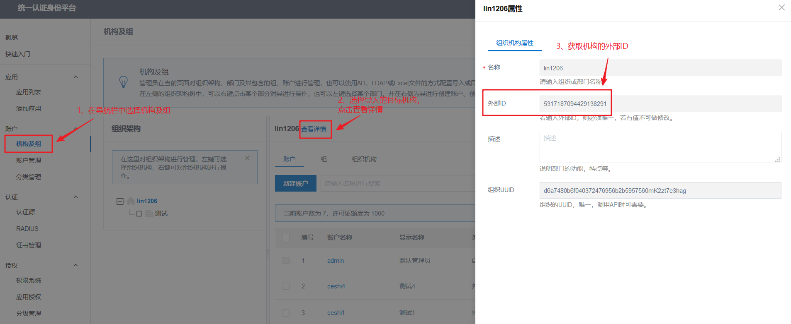This screenshot has width=791, height=324.
Task: Open 分级管理 in the sidebar
Action: coord(29,313)
